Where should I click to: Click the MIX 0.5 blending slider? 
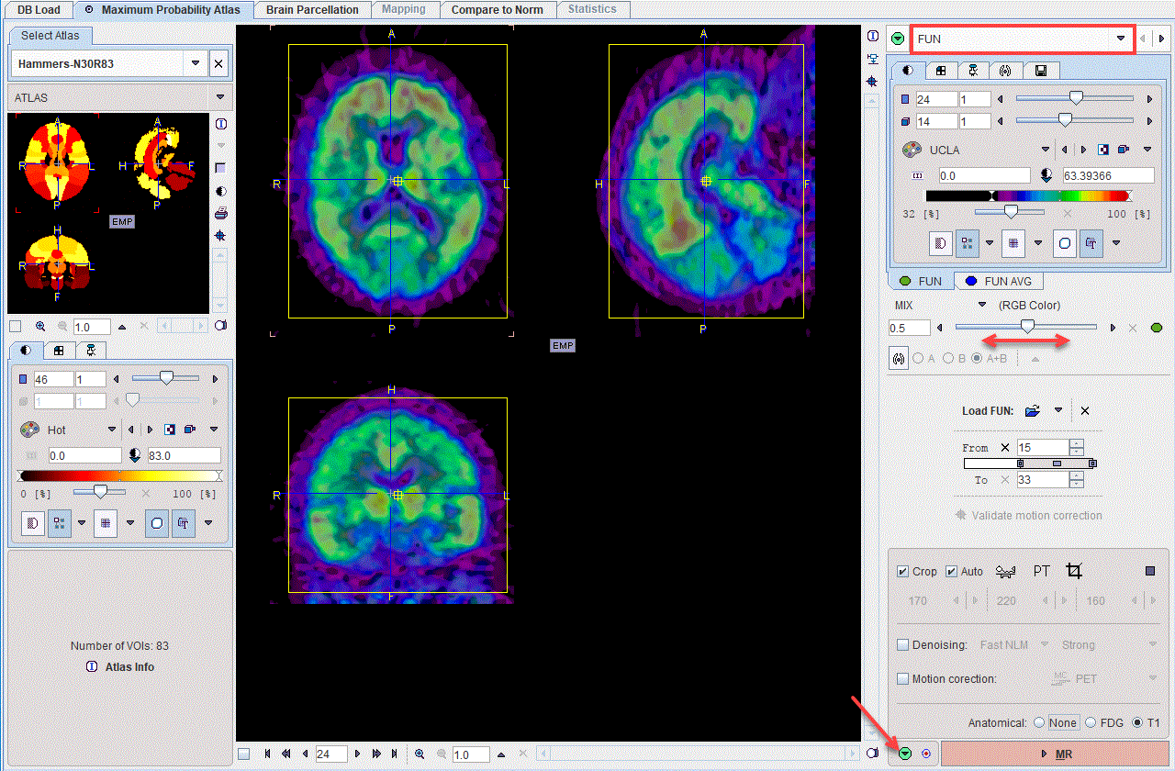pos(1026,327)
